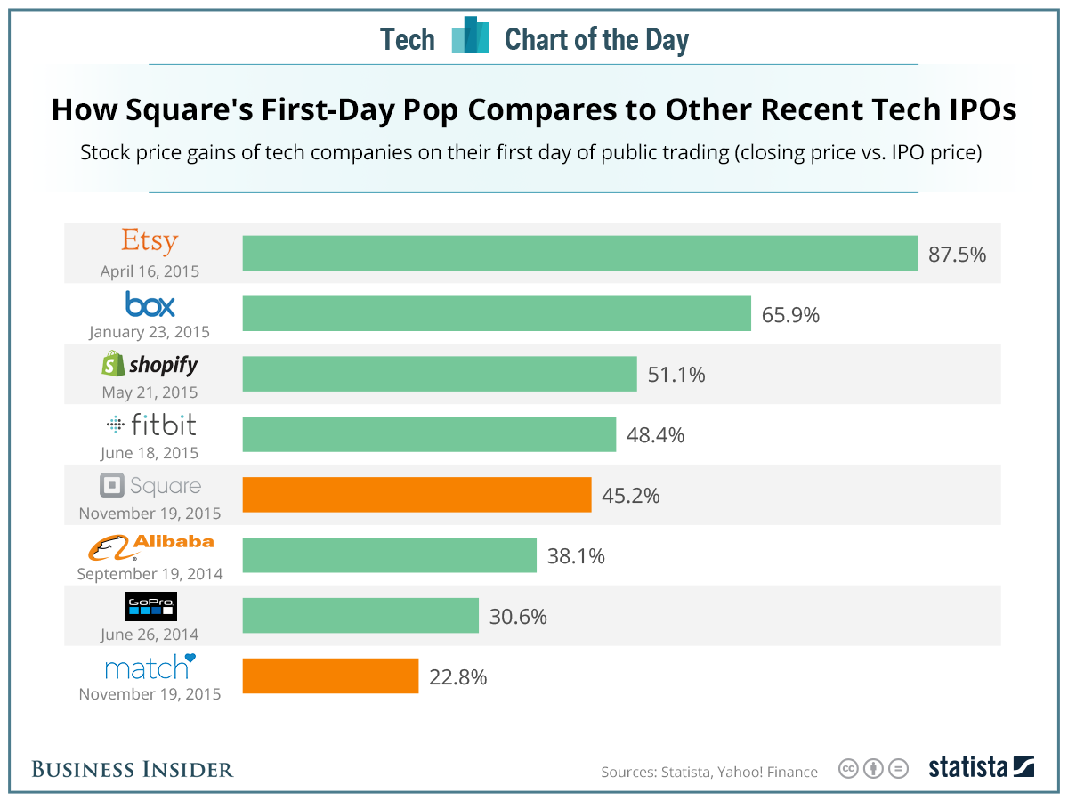Click the chart title about Square's pop
The width and height of the screenshot is (1068, 801).
(x=534, y=109)
